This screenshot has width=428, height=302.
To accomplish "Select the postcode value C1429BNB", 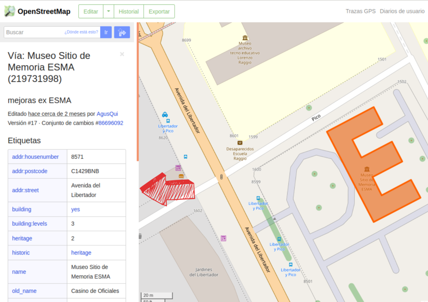I will [x=85, y=171].
